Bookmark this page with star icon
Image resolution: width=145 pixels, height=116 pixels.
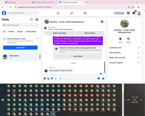point(133,7)
